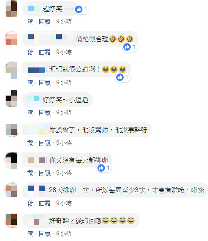208x241 pixels.
Task: Open the 9小時 timestamp under "超好笑" comment
Action: (64, 21)
